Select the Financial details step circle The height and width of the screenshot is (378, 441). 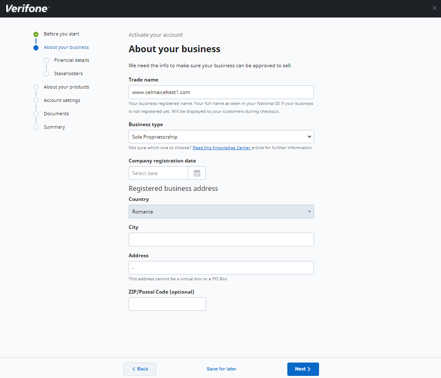click(46, 60)
